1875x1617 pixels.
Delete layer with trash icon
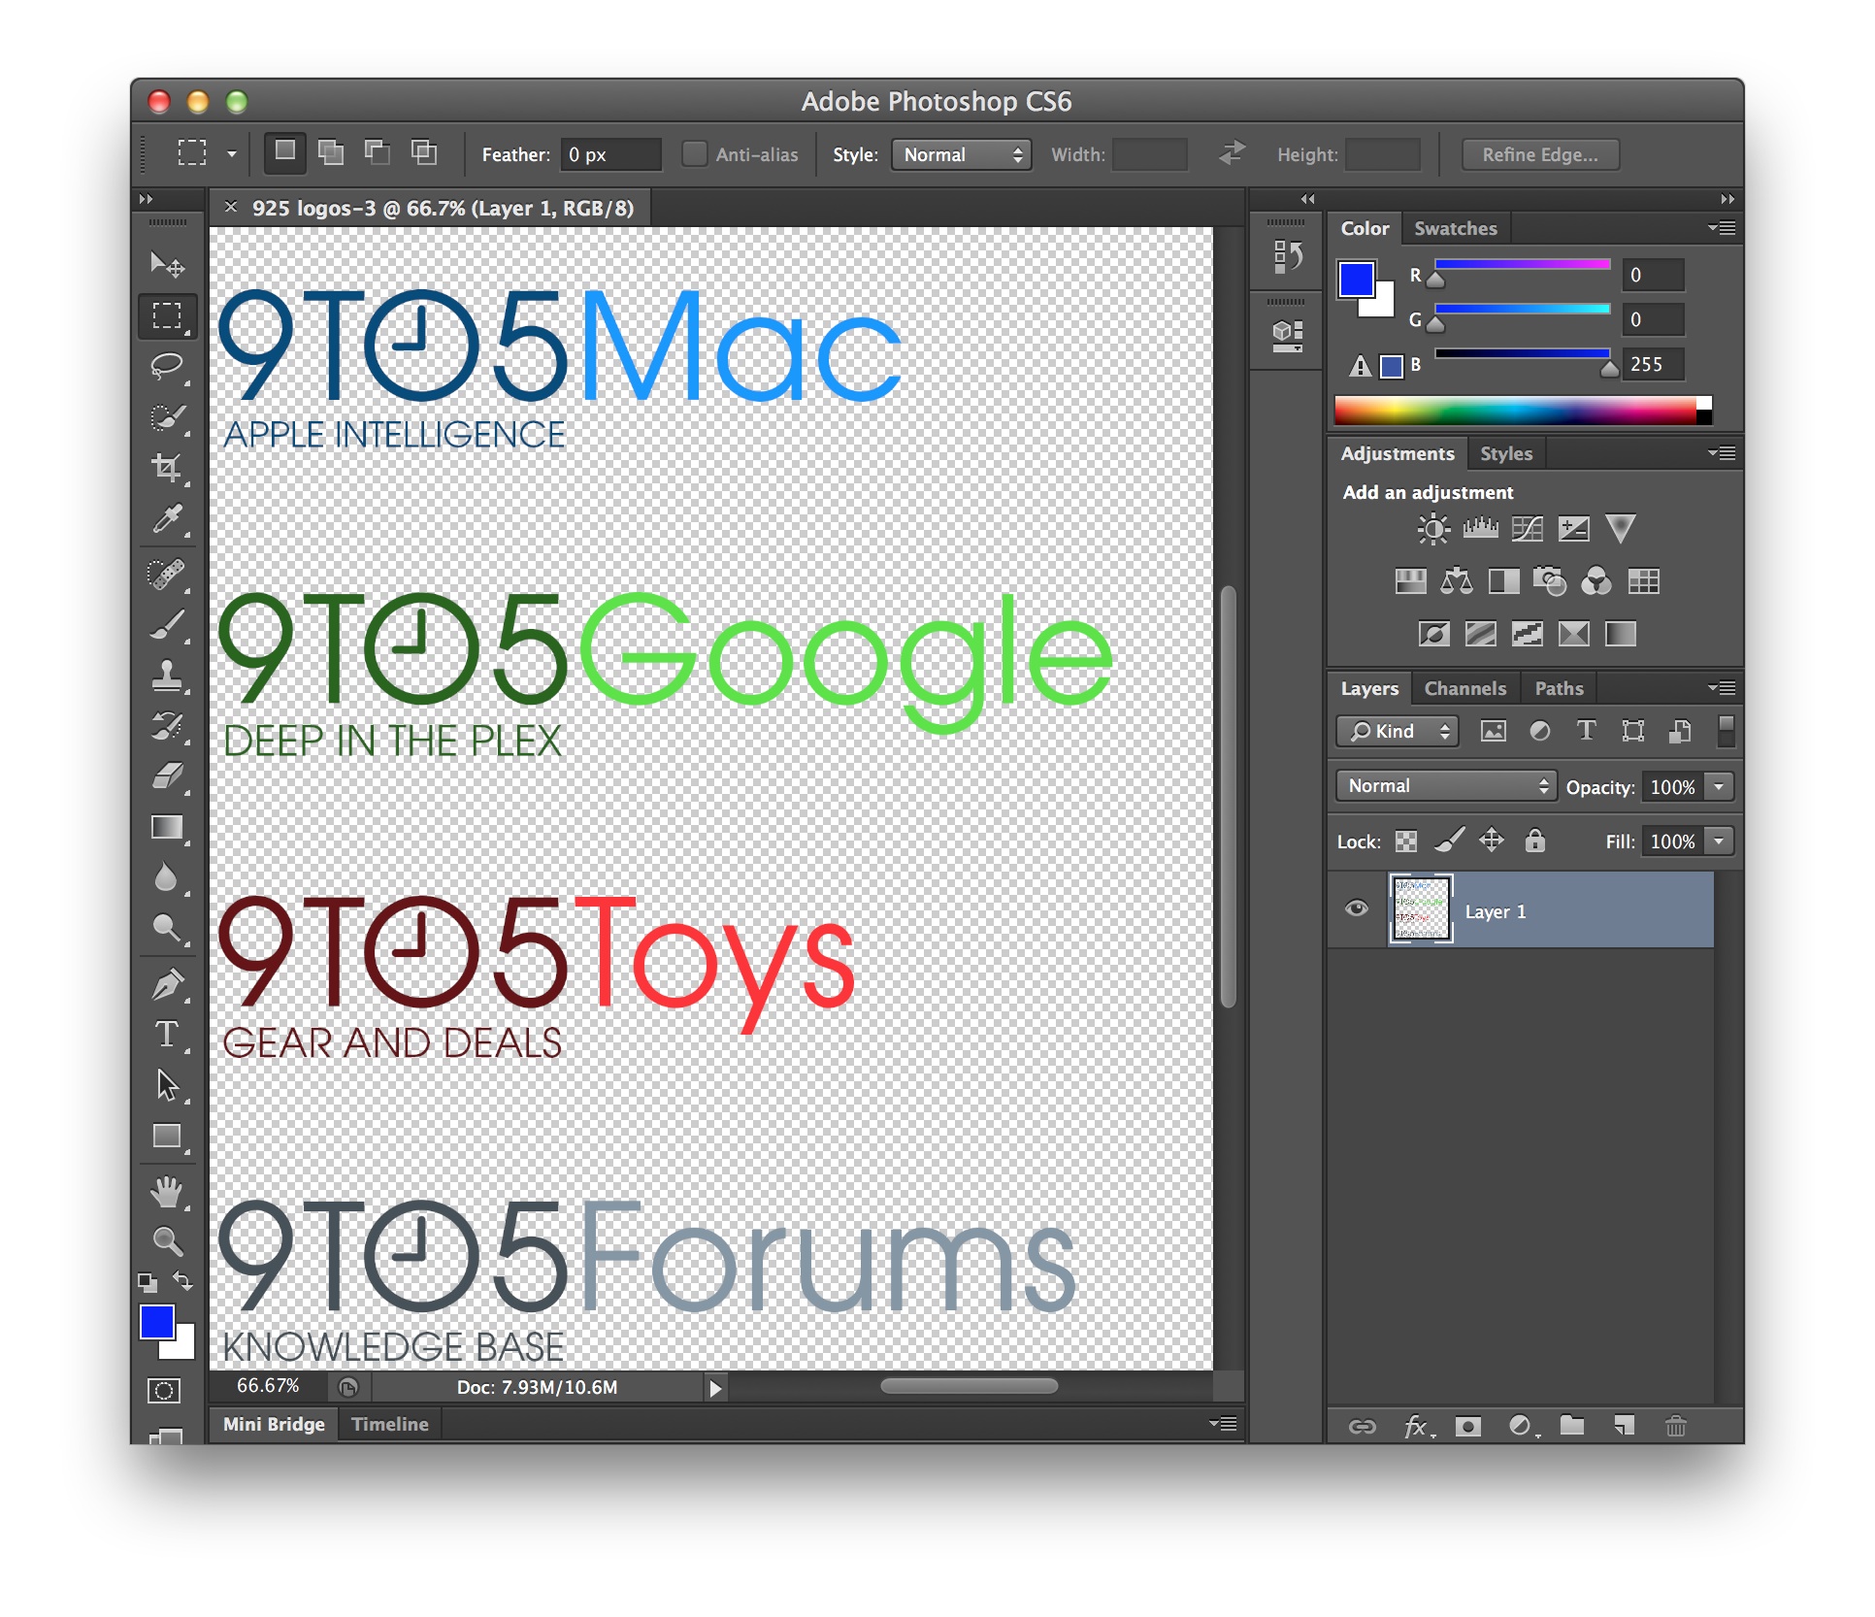click(x=1676, y=1426)
